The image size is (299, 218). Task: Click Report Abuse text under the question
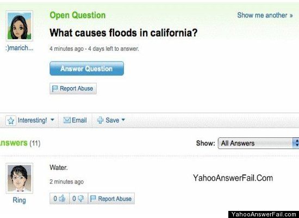[x=77, y=88]
